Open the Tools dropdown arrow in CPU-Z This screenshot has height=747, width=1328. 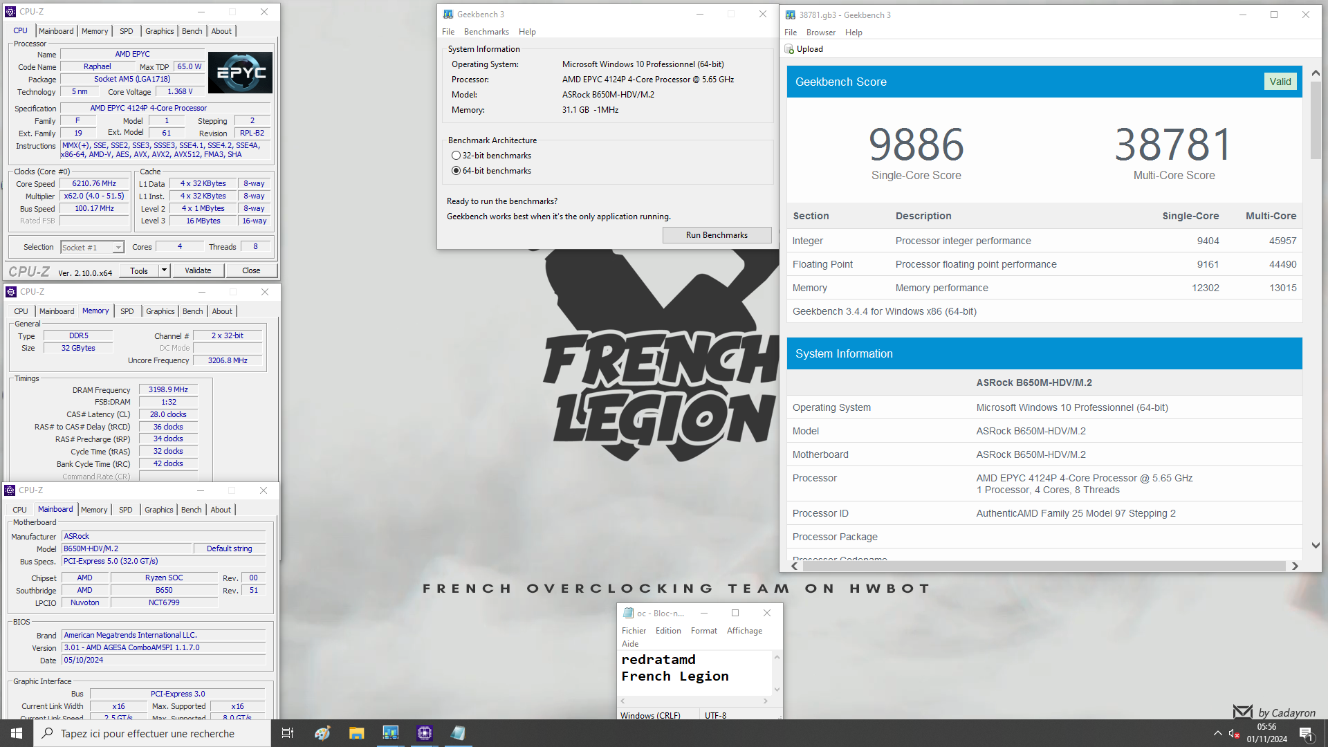164,270
